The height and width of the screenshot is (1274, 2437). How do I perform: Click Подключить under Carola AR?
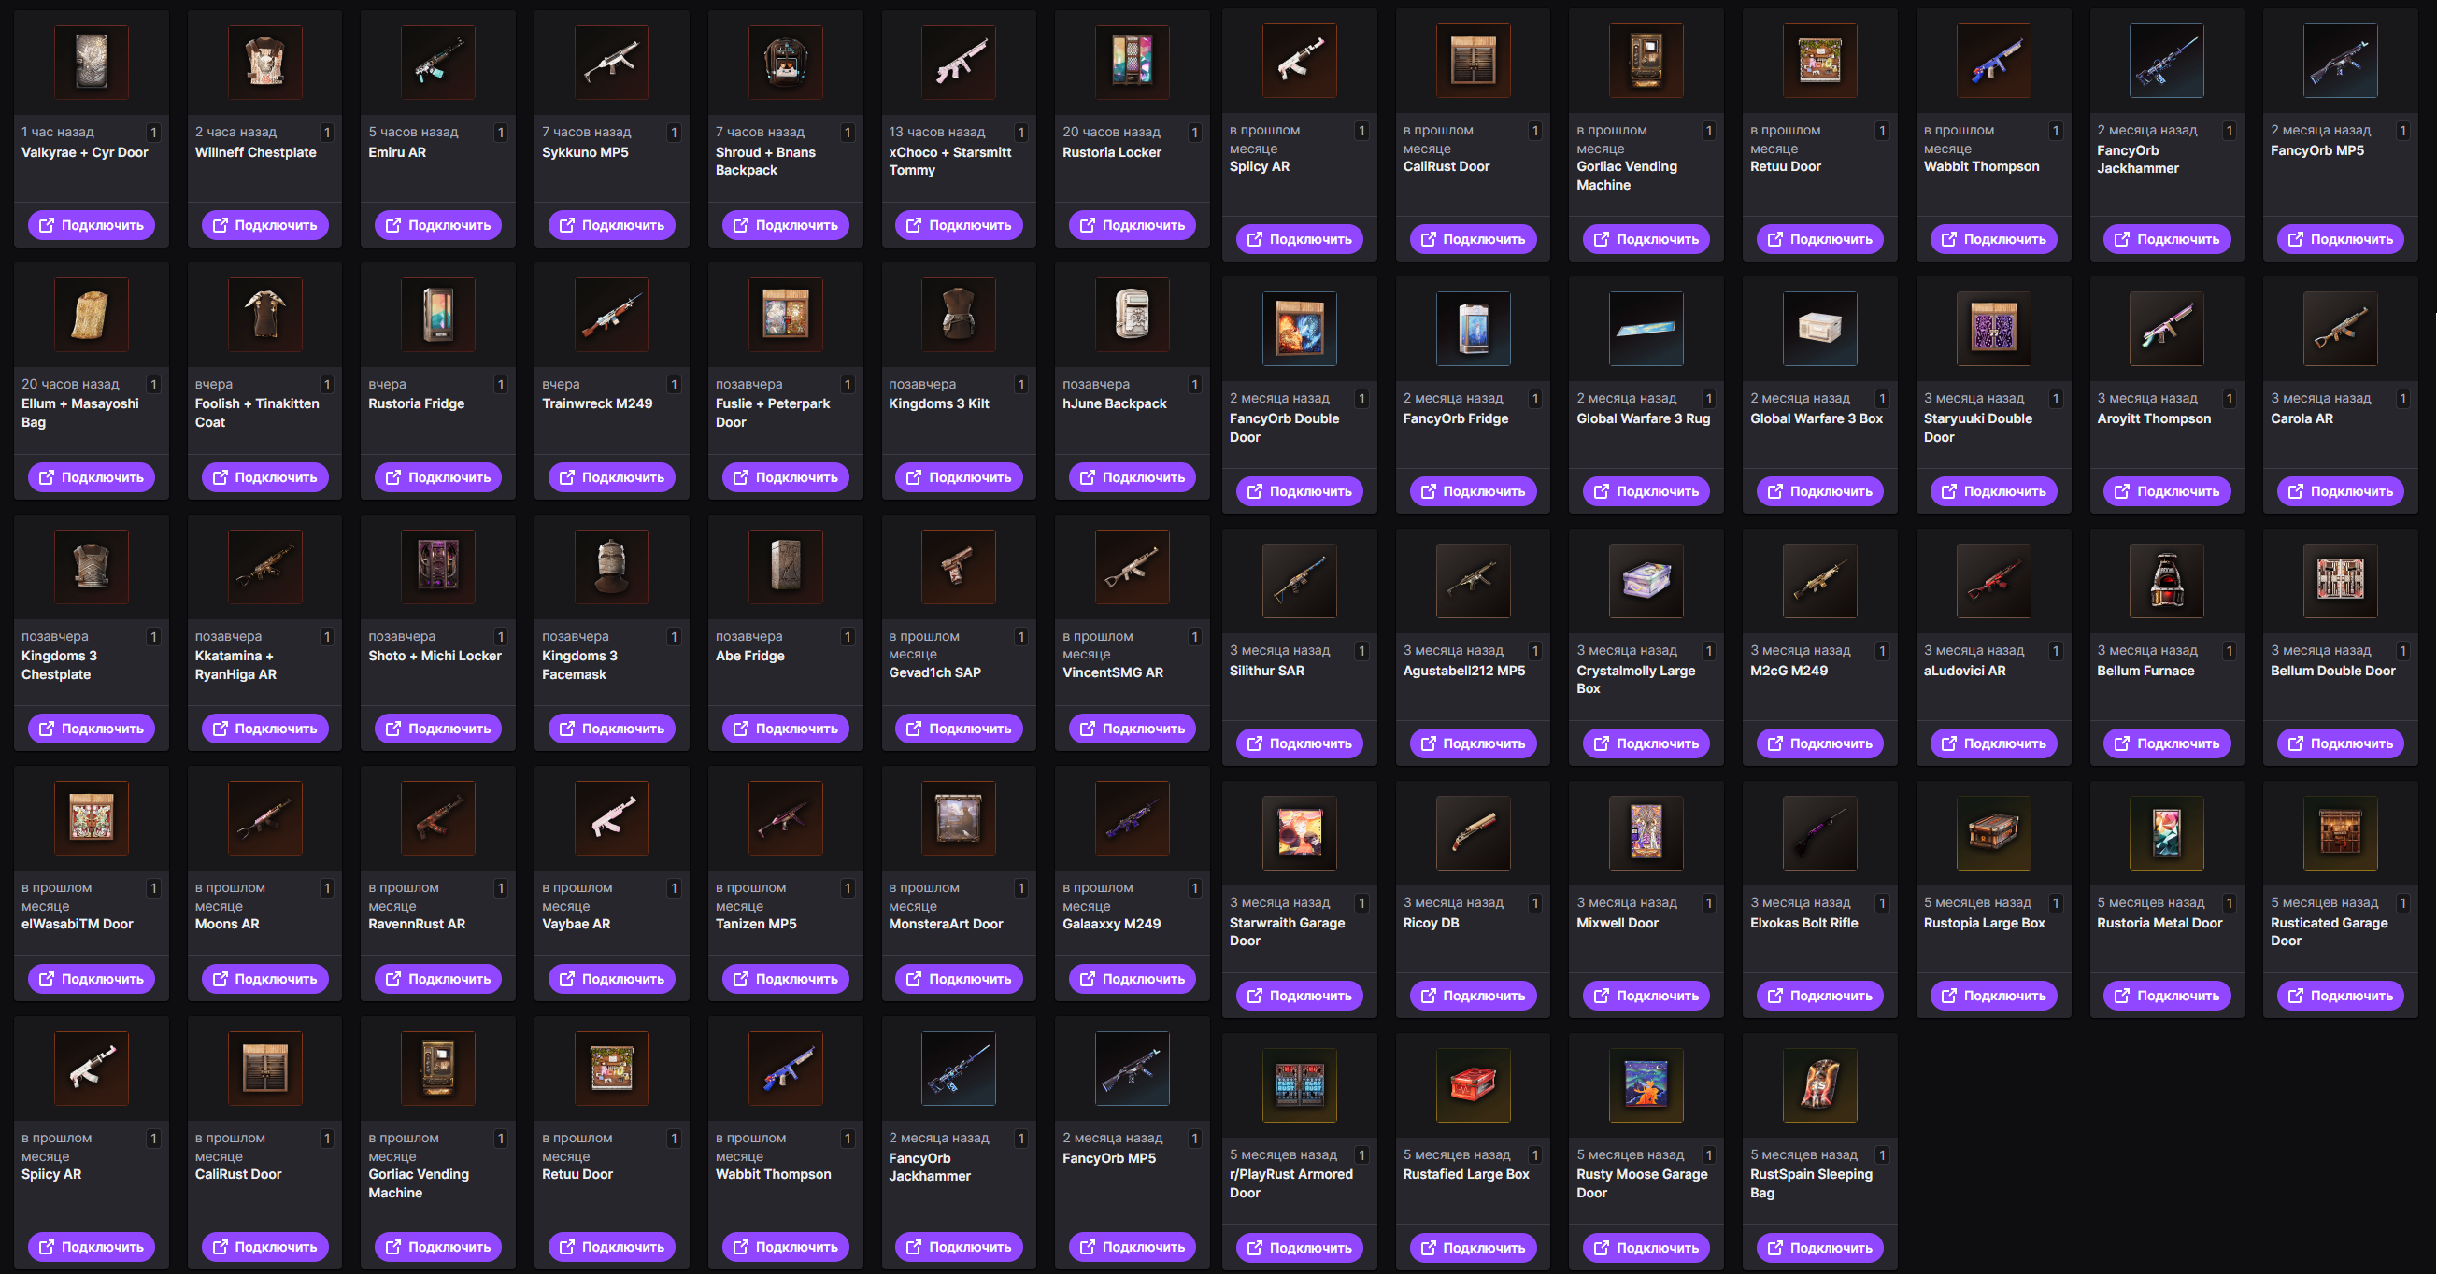tap(2340, 491)
